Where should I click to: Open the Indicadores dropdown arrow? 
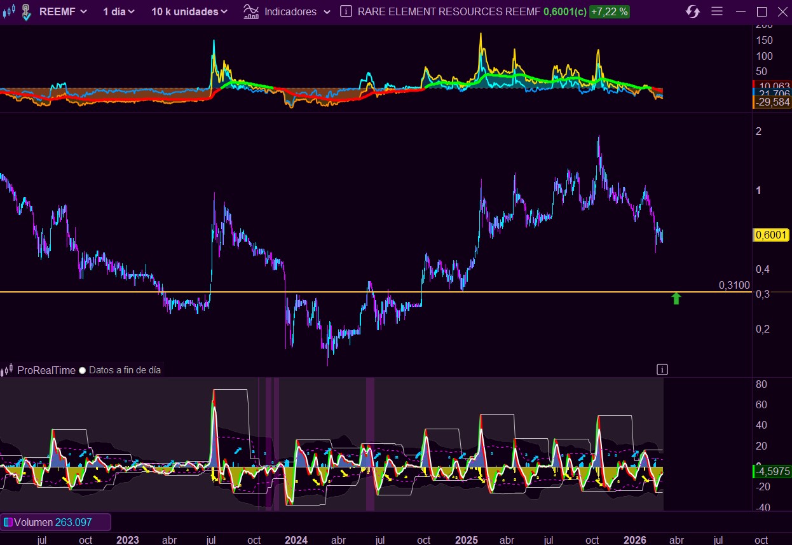327,11
